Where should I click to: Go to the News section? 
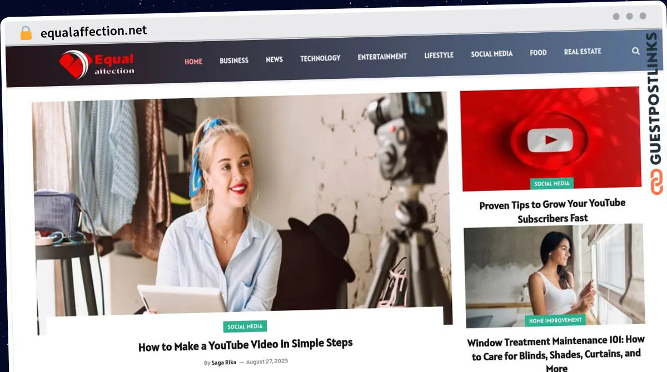tap(274, 59)
